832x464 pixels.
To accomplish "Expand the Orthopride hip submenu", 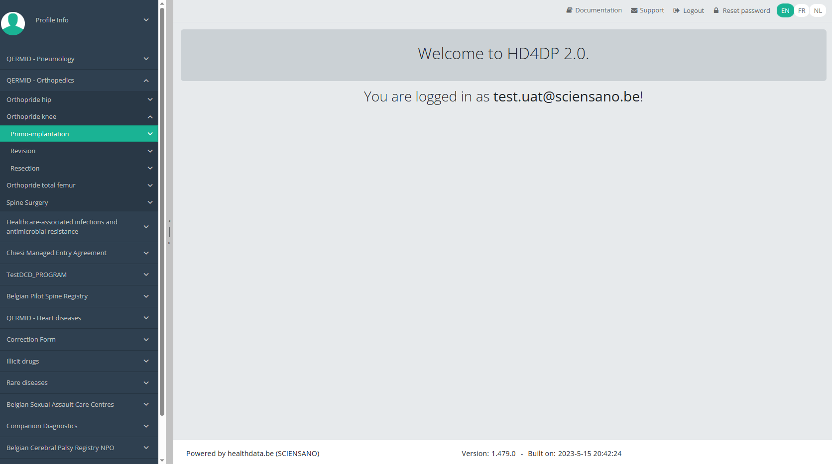I will 150,99.
